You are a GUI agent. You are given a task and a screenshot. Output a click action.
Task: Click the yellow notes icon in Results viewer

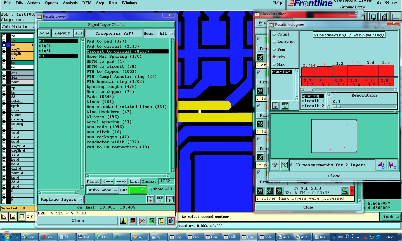[x=161, y=221]
